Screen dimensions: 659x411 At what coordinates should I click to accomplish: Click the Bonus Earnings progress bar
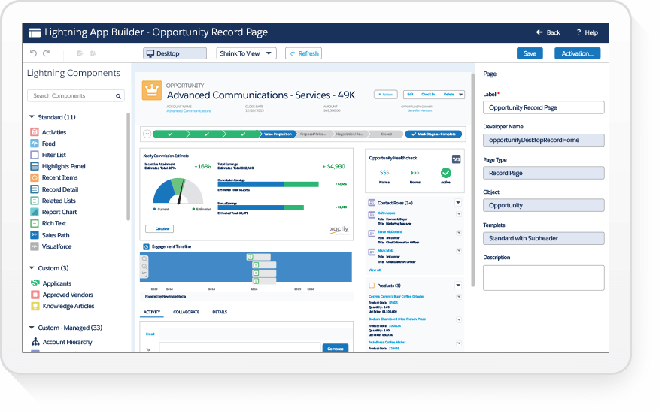[x=260, y=207]
